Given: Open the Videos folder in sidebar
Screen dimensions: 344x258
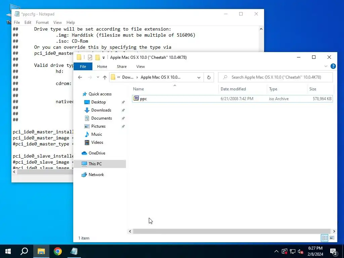Looking at the screenshot, I should tap(97, 142).
